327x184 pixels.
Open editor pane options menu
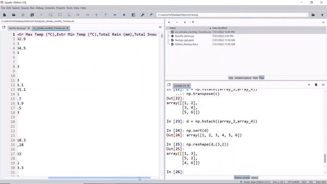[x=160, y=27]
